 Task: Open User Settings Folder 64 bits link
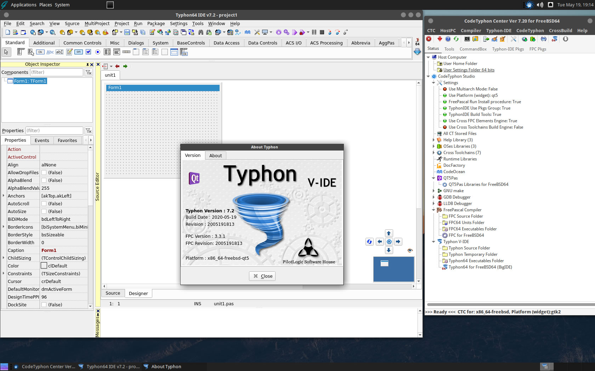(469, 70)
